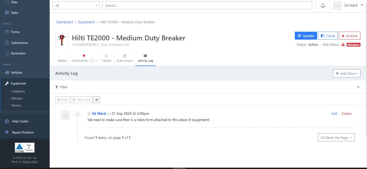The height and width of the screenshot is (169, 367).
Task: Click the Archive button
Action: coord(350,36)
